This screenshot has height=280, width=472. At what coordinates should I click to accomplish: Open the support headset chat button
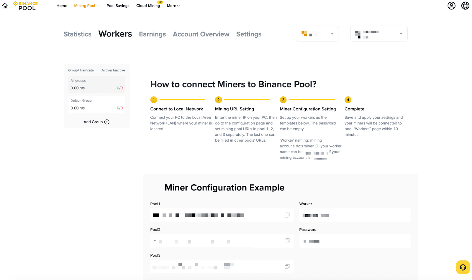463,267
